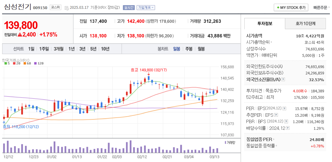Viewport: 332px width, 162px height.
Task: Select the 주봉 weekly candle chart
Action: (x=189, y=49)
